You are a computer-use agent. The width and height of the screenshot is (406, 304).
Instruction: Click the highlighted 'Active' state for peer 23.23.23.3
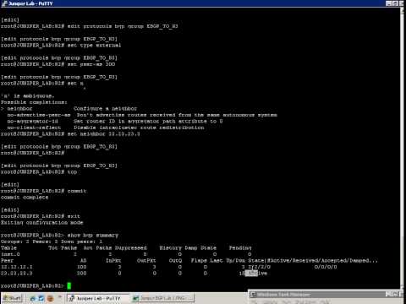[x=256, y=273]
